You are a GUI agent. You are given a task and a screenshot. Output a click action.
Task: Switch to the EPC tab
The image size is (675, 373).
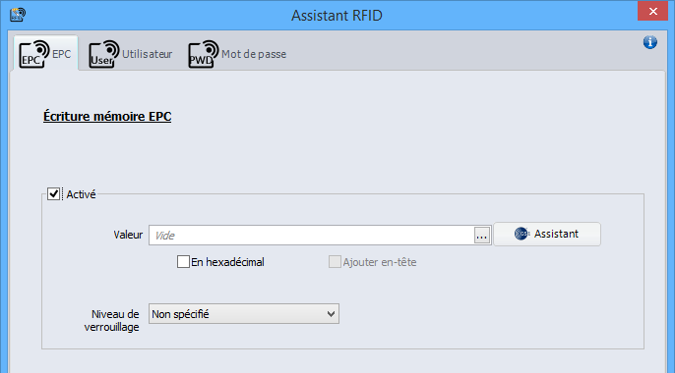45,54
